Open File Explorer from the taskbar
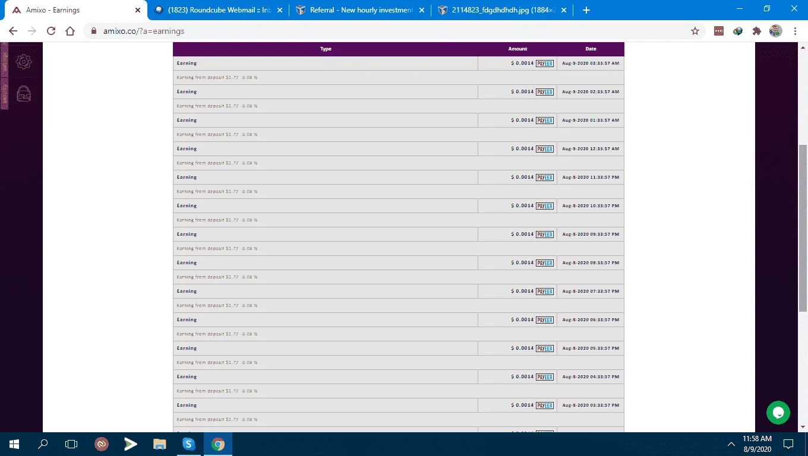Viewport: 808px width, 456px height. click(160, 444)
